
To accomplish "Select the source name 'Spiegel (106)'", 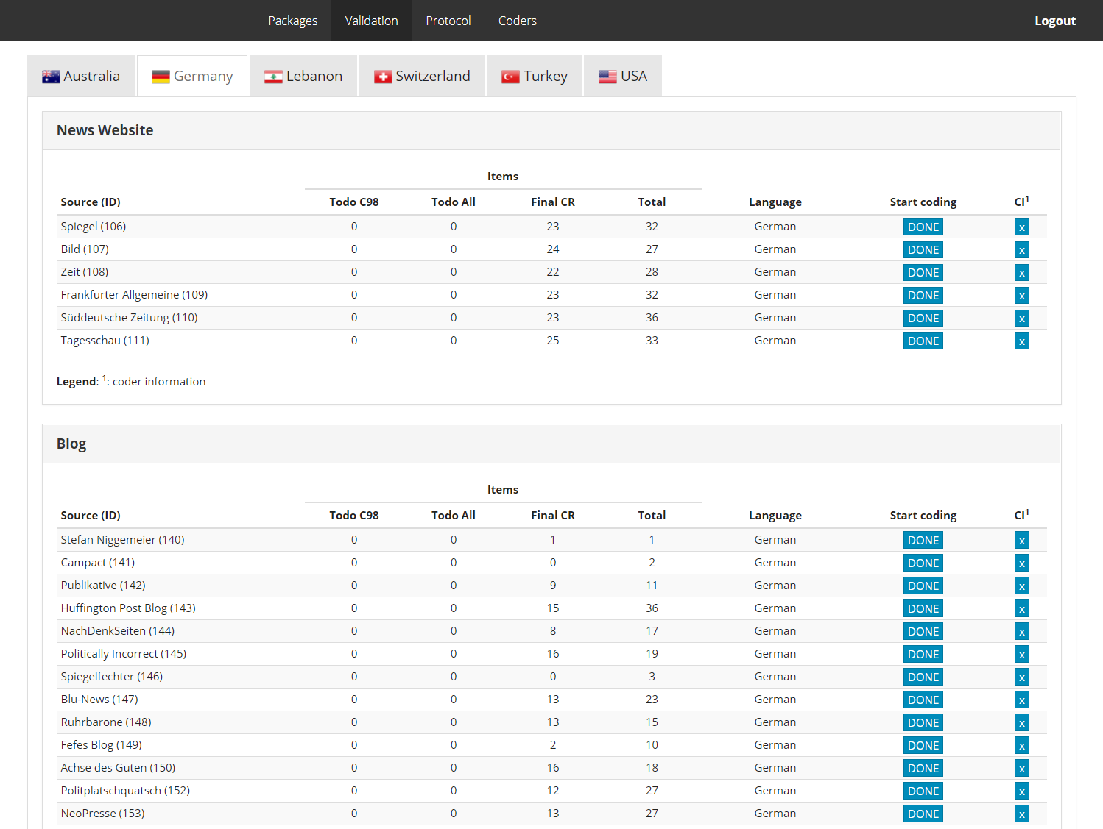I will tap(94, 227).
